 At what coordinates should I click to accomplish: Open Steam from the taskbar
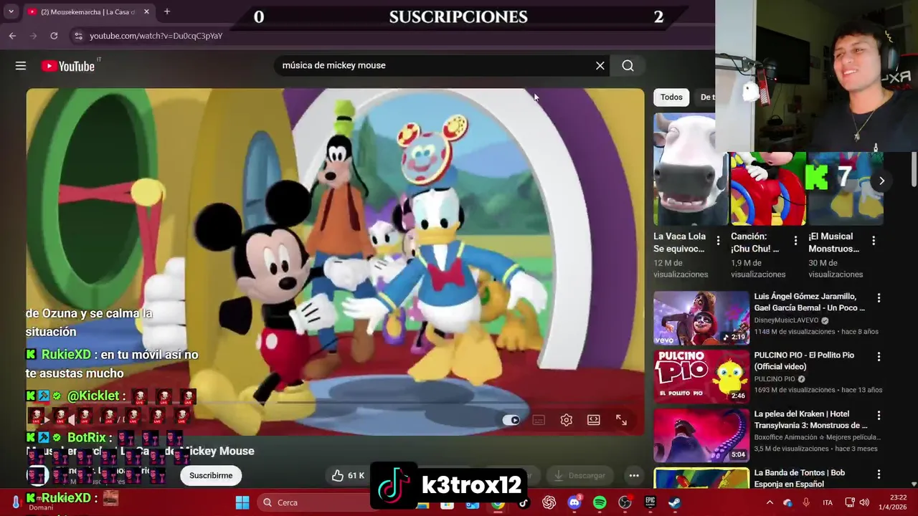click(x=675, y=502)
